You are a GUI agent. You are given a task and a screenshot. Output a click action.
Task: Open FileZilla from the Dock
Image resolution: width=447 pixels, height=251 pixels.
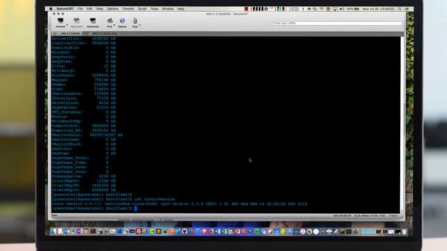pos(139,231)
